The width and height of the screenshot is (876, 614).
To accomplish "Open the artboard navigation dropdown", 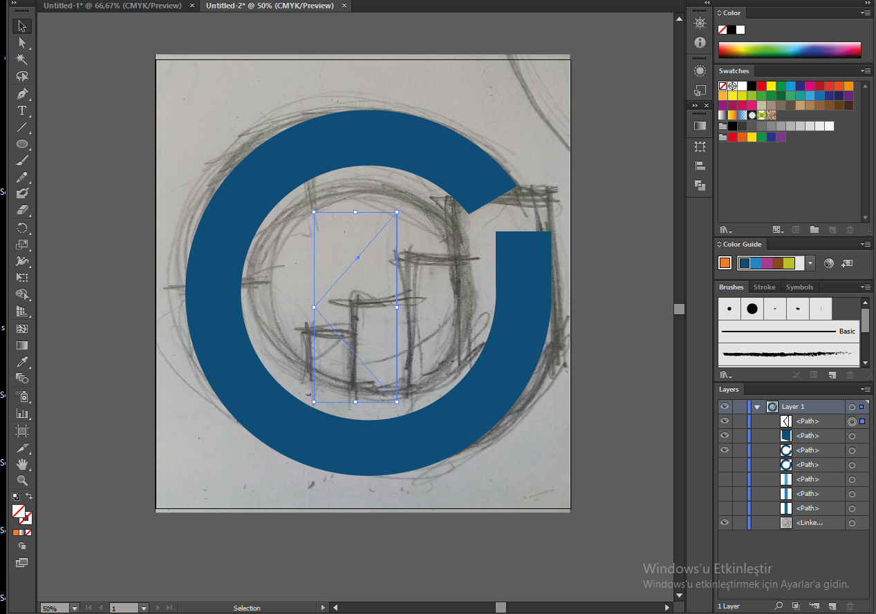I will [144, 608].
